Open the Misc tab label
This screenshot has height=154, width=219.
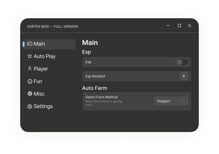click(39, 94)
